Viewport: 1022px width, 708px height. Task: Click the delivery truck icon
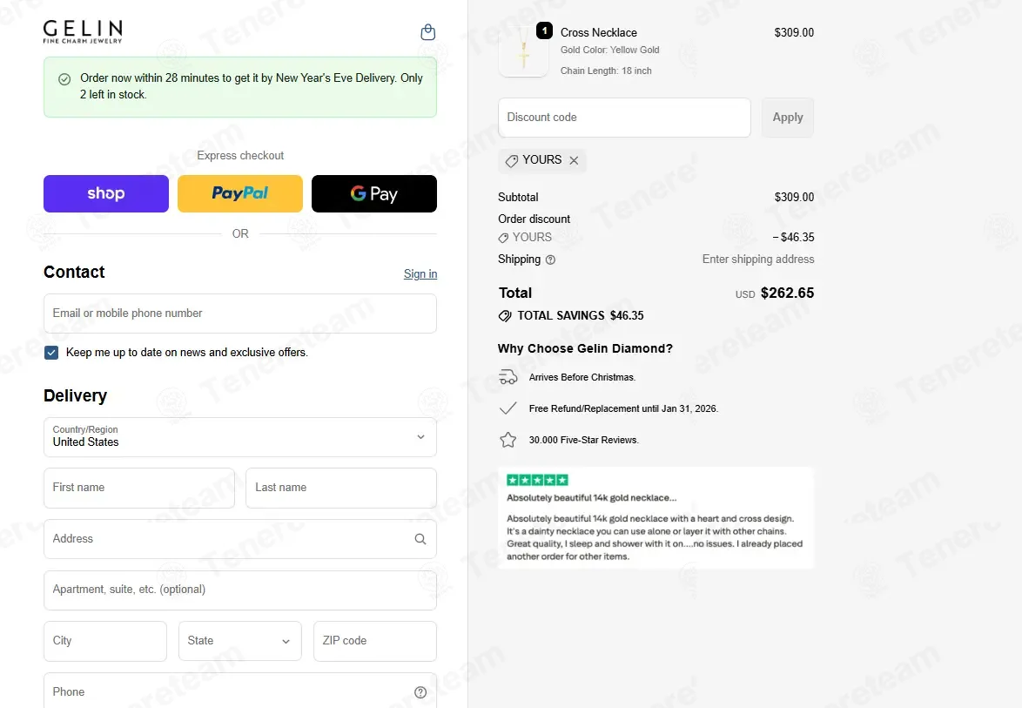[508, 377]
